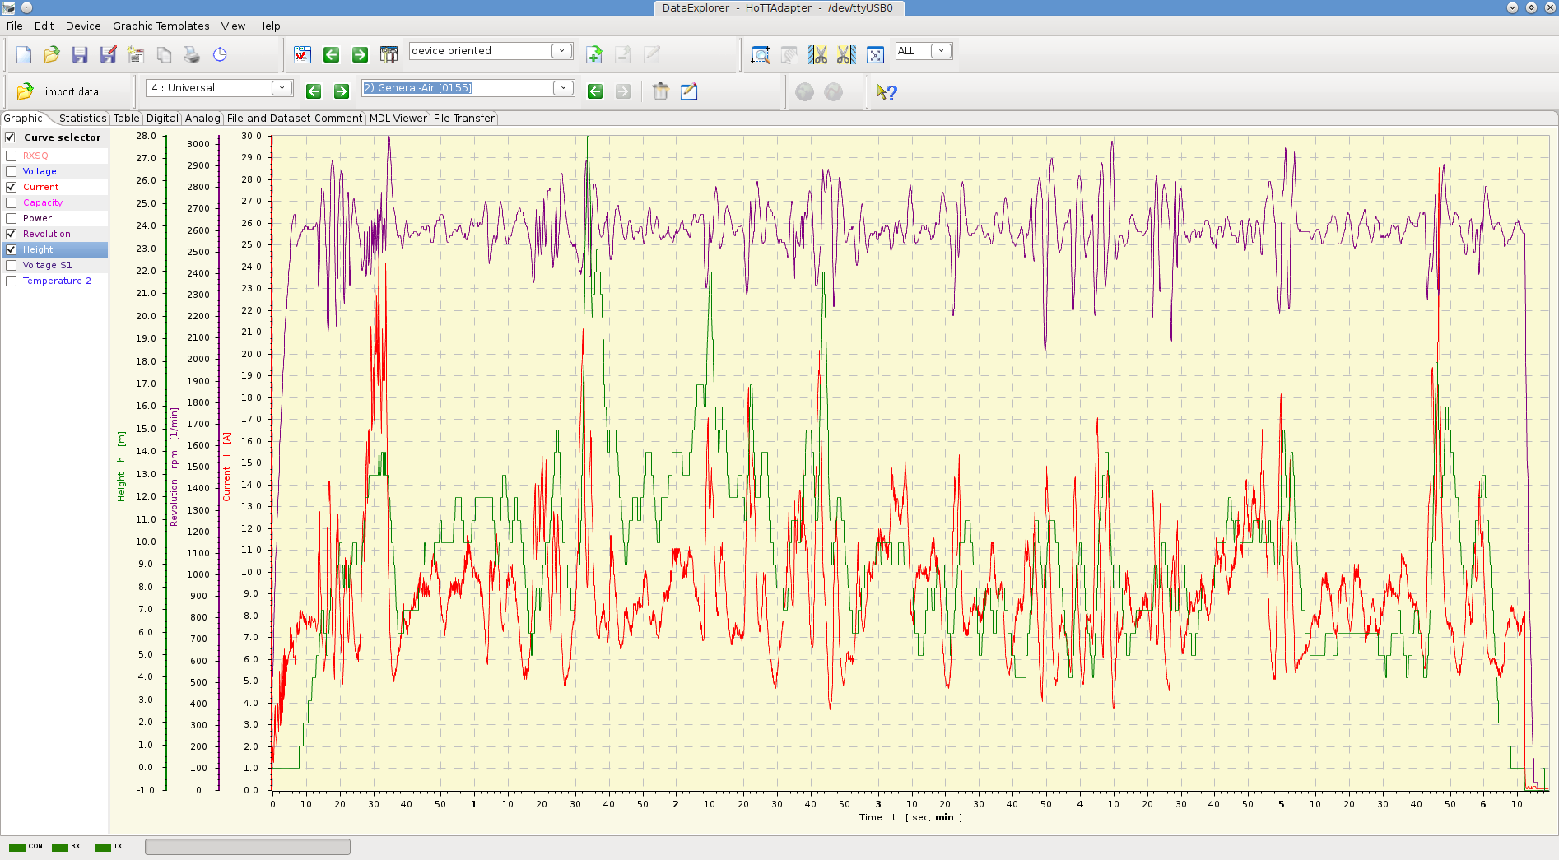This screenshot has width=1559, height=860.
Task: Open the Graphic Templates menu
Action: tap(161, 26)
